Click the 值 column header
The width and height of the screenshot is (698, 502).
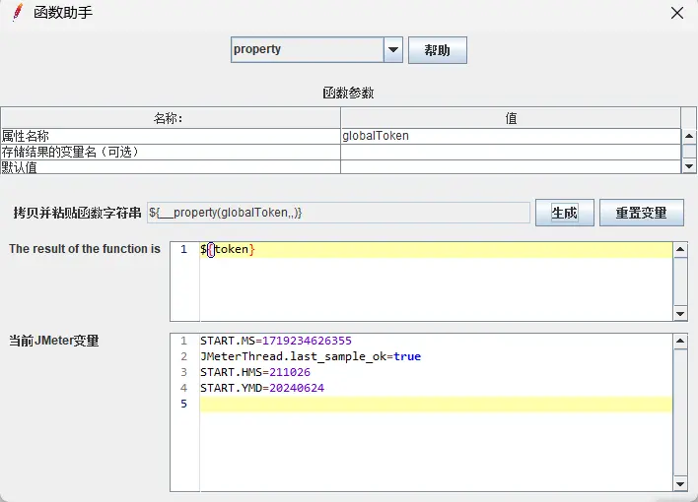point(510,118)
